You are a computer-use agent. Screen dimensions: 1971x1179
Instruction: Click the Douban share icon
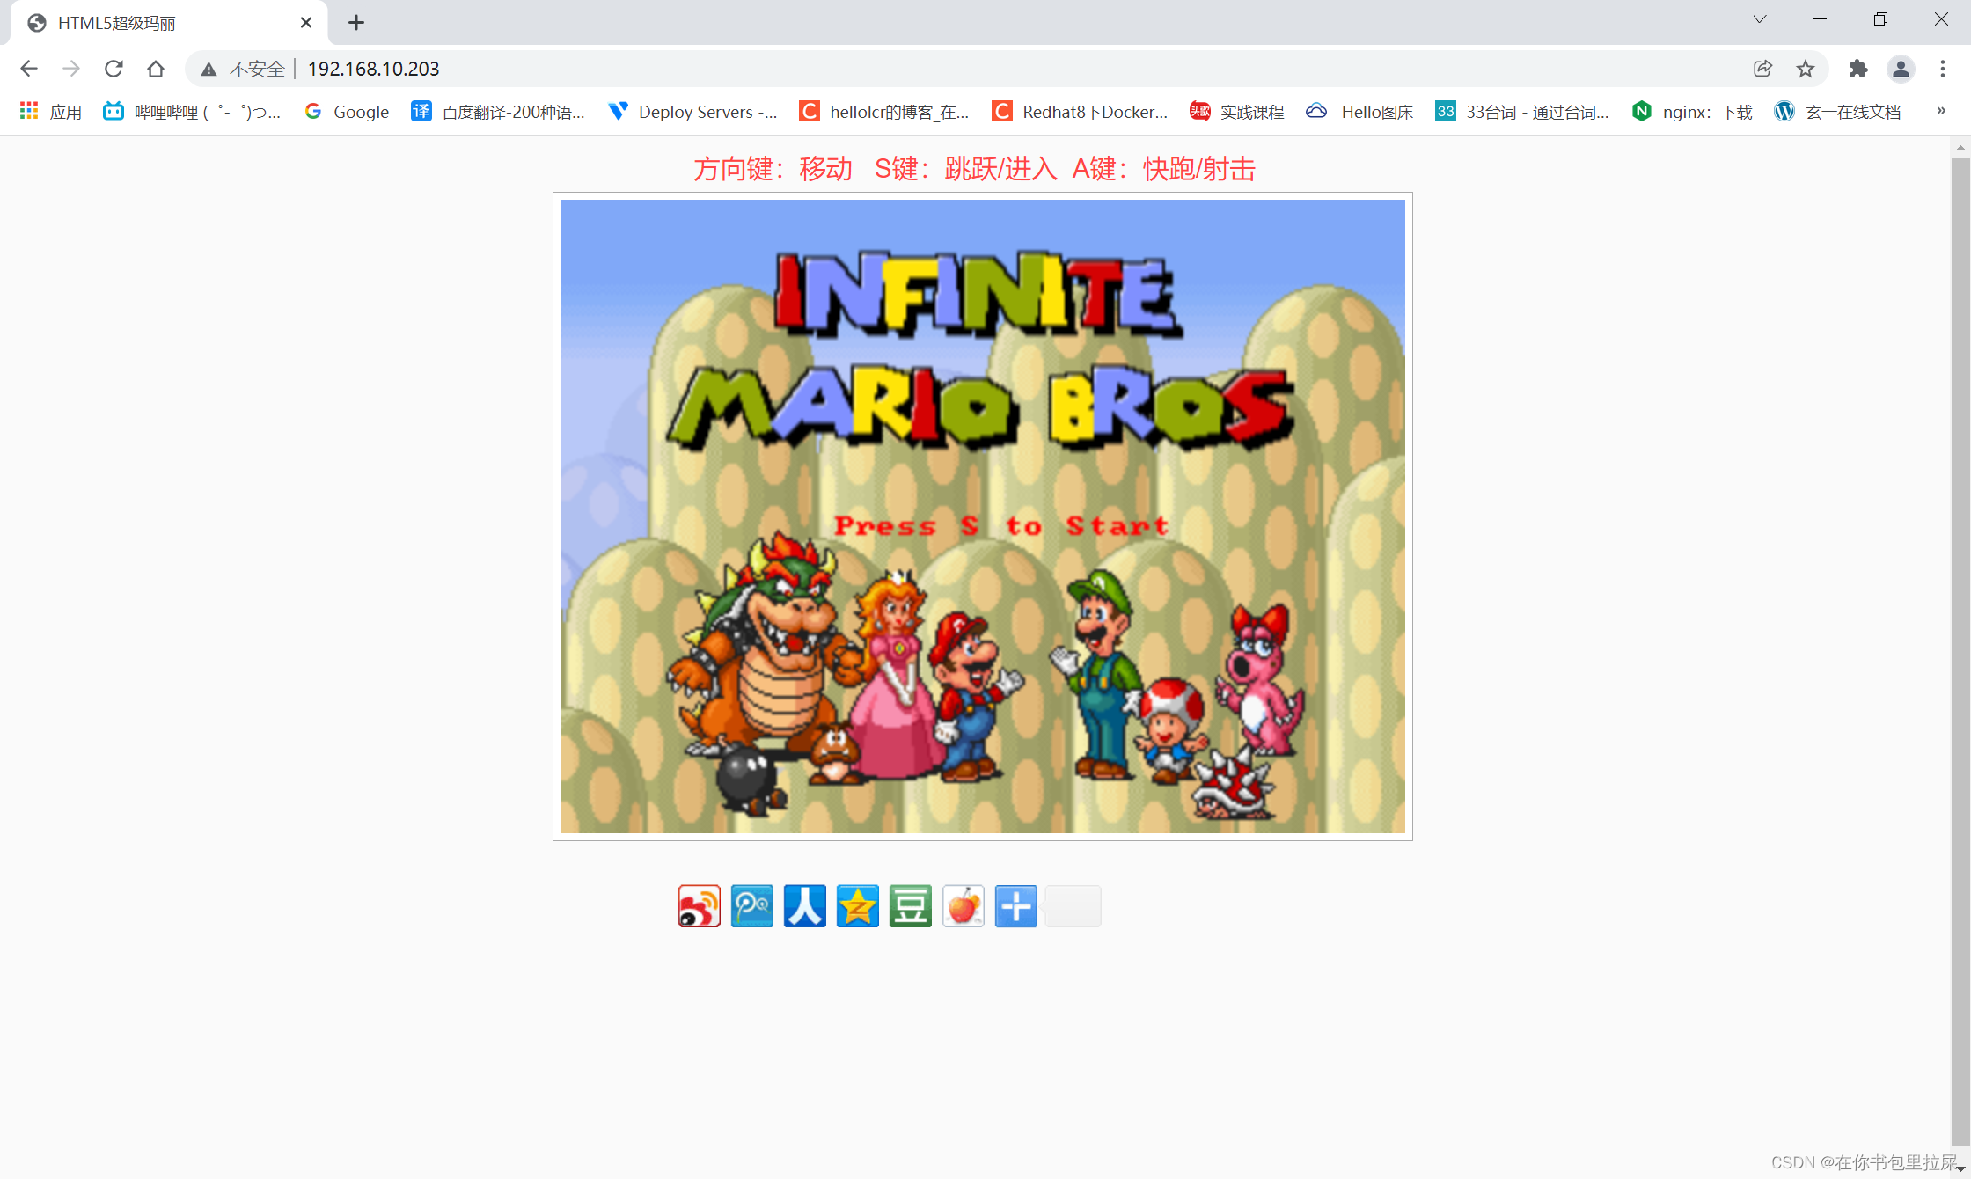pyautogui.click(x=910, y=906)
